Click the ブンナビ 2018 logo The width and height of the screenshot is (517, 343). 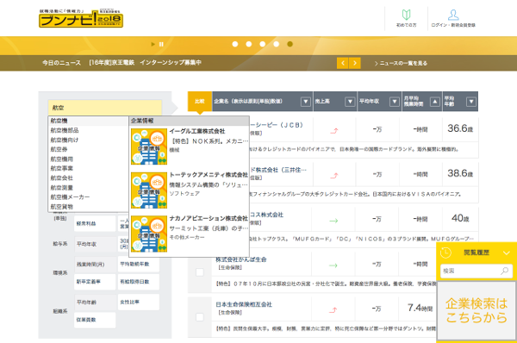coord(81,18)
